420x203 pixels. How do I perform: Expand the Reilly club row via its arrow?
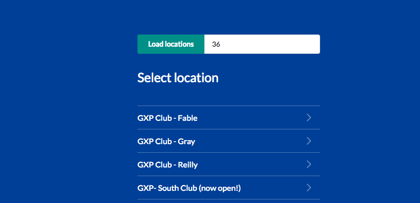tap(309, 164)
